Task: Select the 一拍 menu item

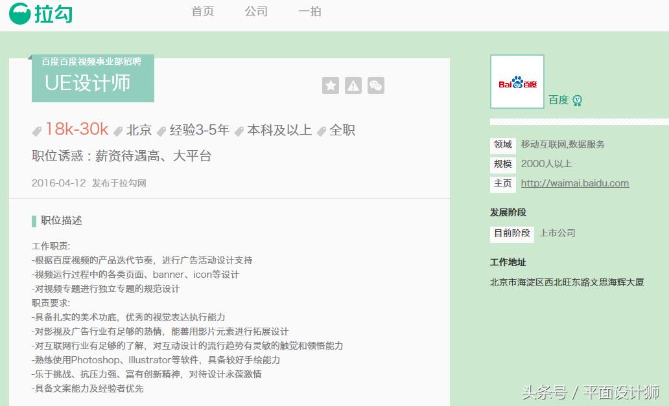Action: click(x=309, y=12)
